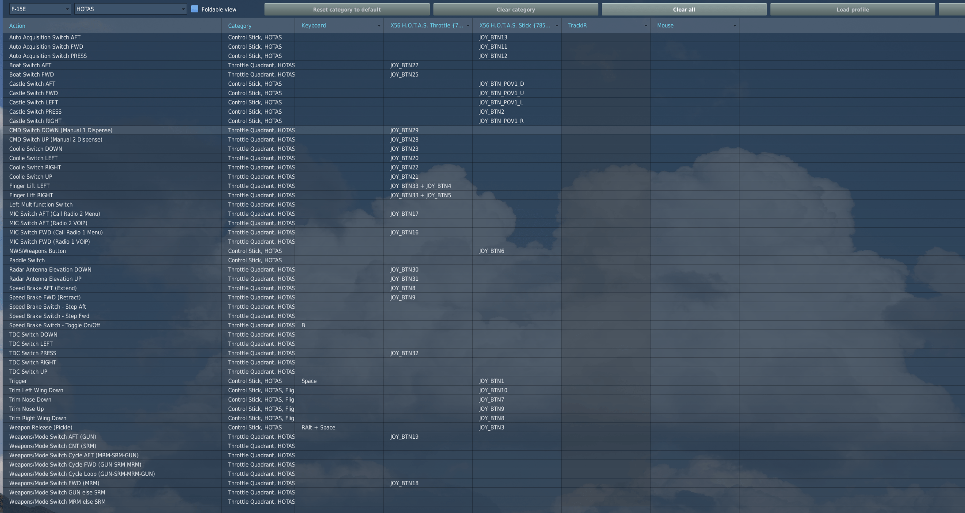Select JOY_BTN6 binding for NWS/Weapons Button

[491, 251]
